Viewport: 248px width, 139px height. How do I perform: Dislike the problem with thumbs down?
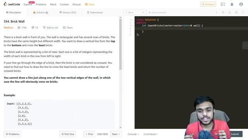point(34,27)
